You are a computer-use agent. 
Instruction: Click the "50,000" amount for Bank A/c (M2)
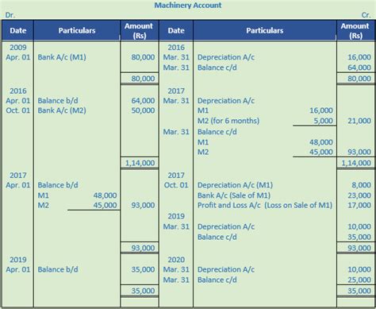[x=143, y=110]
